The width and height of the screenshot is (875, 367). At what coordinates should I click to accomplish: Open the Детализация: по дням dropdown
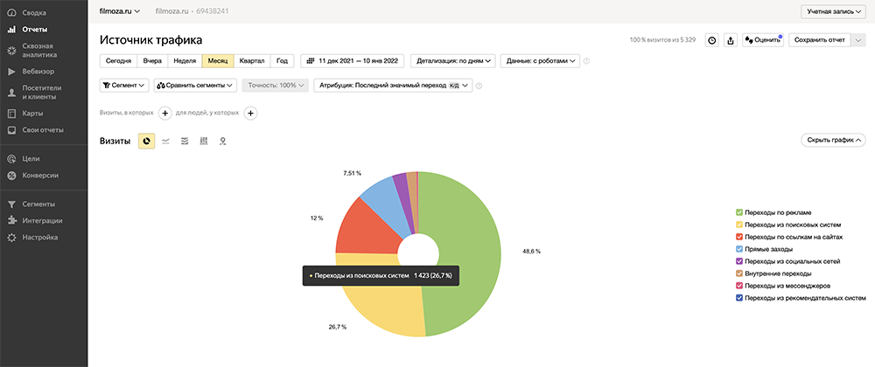point(452,61)
